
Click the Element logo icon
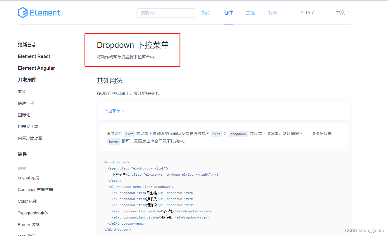22,12
